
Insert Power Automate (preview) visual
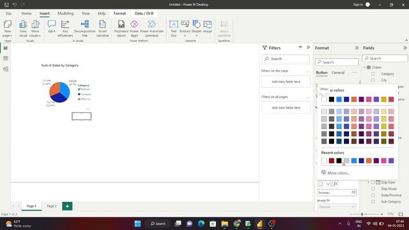[x=152, y=28]
